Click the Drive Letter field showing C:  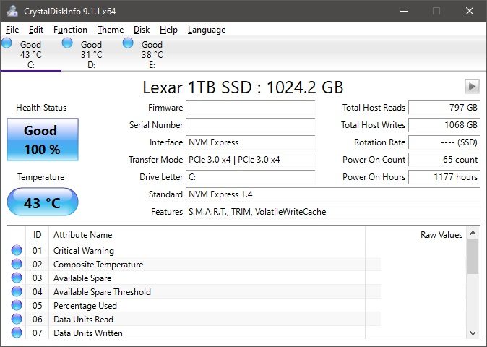tap(250, 177)
